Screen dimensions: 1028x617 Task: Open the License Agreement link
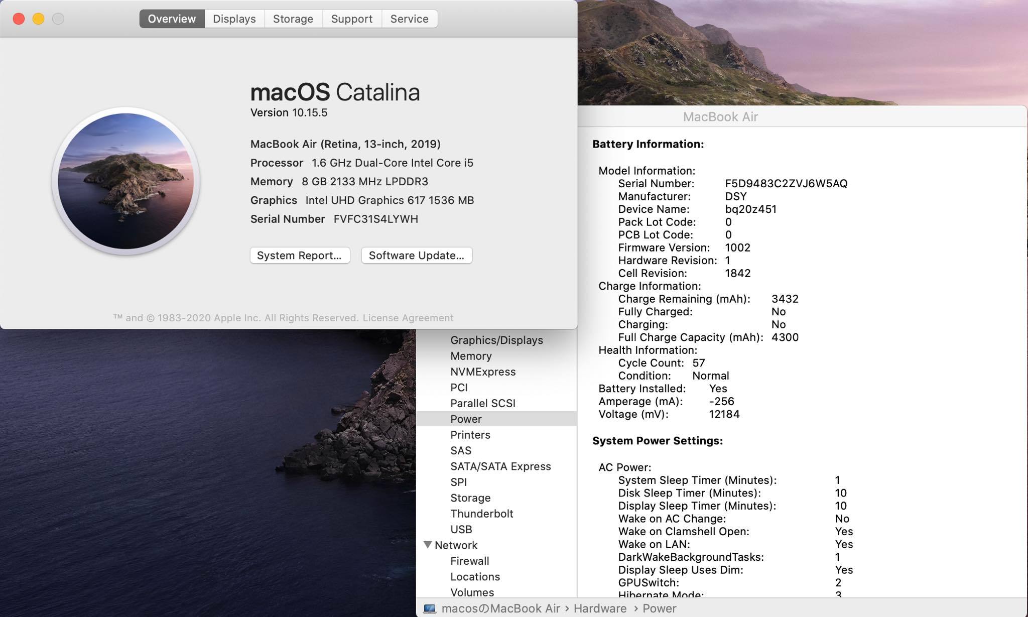pos(408,318)
